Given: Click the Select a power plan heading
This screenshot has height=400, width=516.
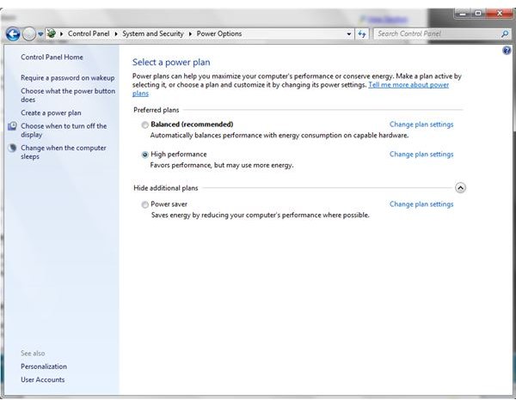Looking at the screenshot, I should [171, 62].
